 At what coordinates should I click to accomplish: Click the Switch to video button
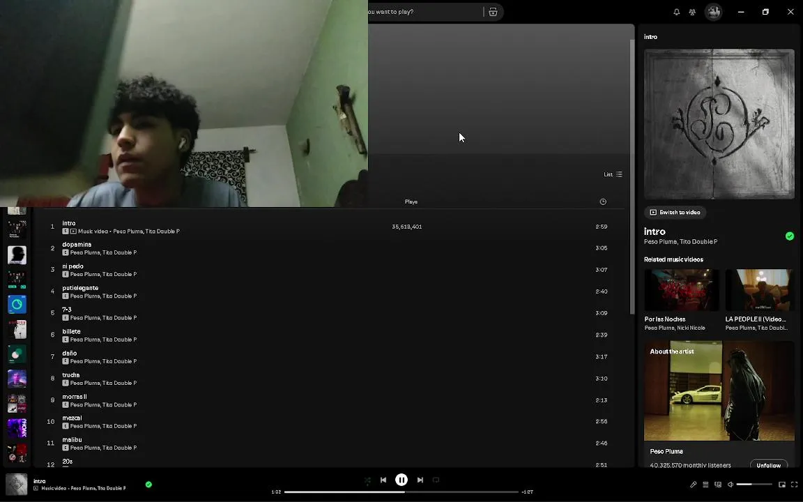[x=675, y=212]
